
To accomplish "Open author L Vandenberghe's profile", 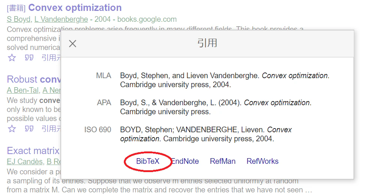I will tap(61, 19).
